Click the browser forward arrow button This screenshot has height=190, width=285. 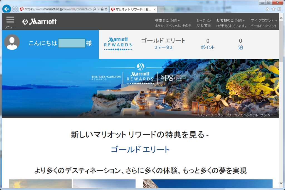pyautogui.click(x=15, y=9)
